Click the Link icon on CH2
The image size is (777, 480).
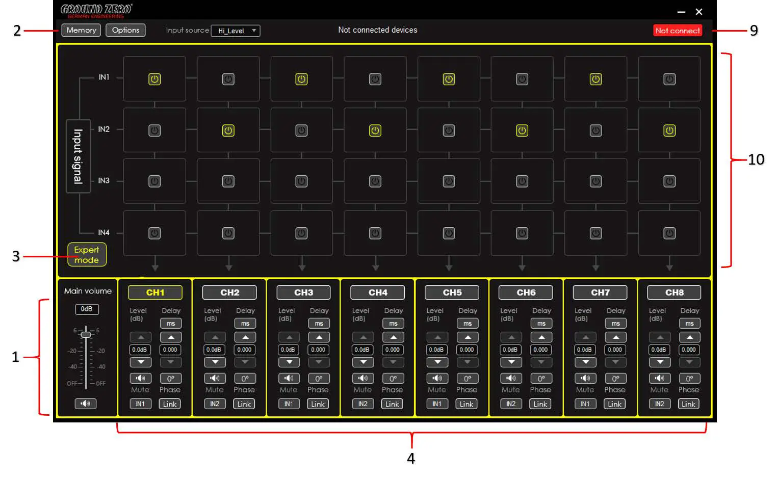244,404
